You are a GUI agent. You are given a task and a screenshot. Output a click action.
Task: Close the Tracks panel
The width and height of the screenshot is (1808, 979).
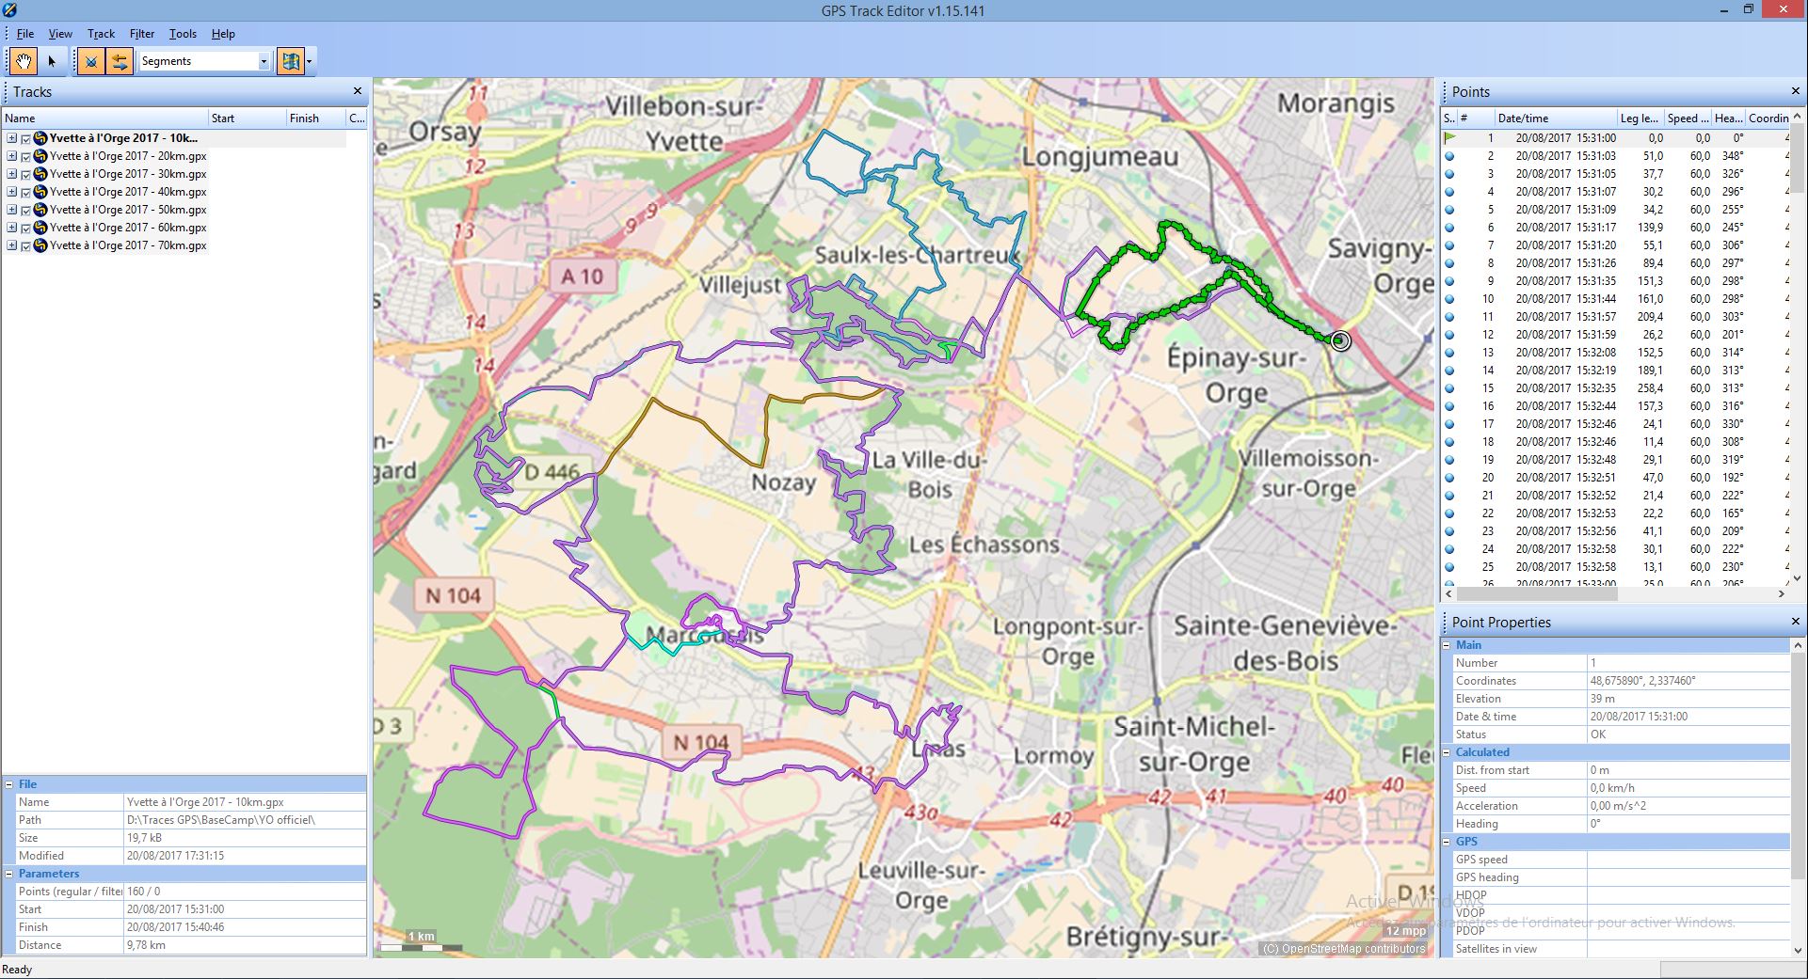358,91
